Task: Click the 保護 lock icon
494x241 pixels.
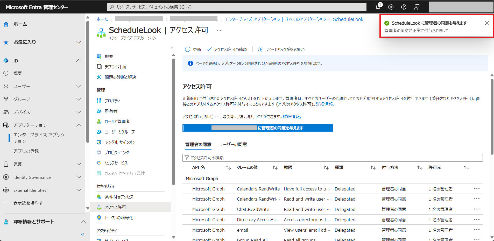Action: pyautogui.click(x=6, y=164)
